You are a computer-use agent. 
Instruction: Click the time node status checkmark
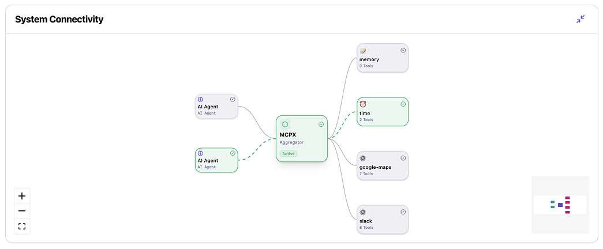click(403, 104)
